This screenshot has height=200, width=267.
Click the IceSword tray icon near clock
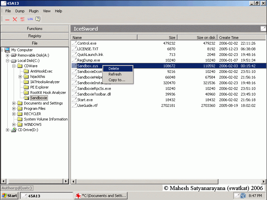pyautogui.click(x=237, y=196)
